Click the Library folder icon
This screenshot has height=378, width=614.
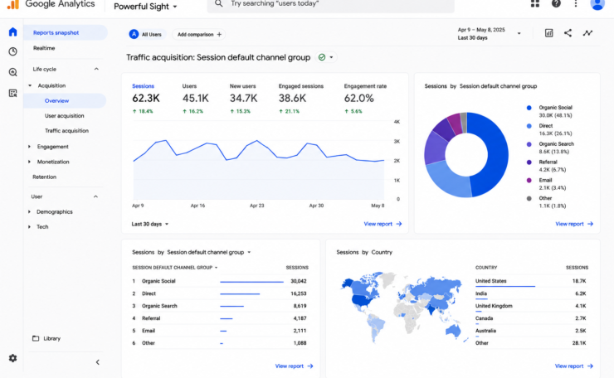pyautogui.click(x=36, y=338)
